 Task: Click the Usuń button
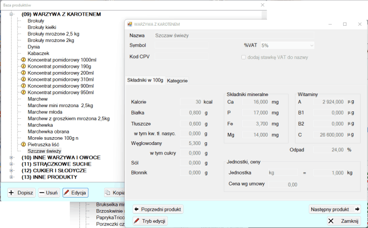point(48,193)
